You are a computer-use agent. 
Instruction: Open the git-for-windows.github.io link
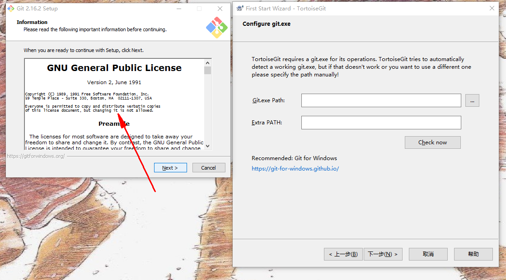(x=295, y=169)
